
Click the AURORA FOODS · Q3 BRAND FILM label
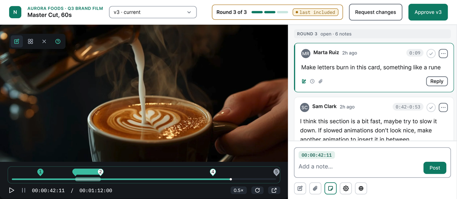pyautogui.click(x=65, y=8)
